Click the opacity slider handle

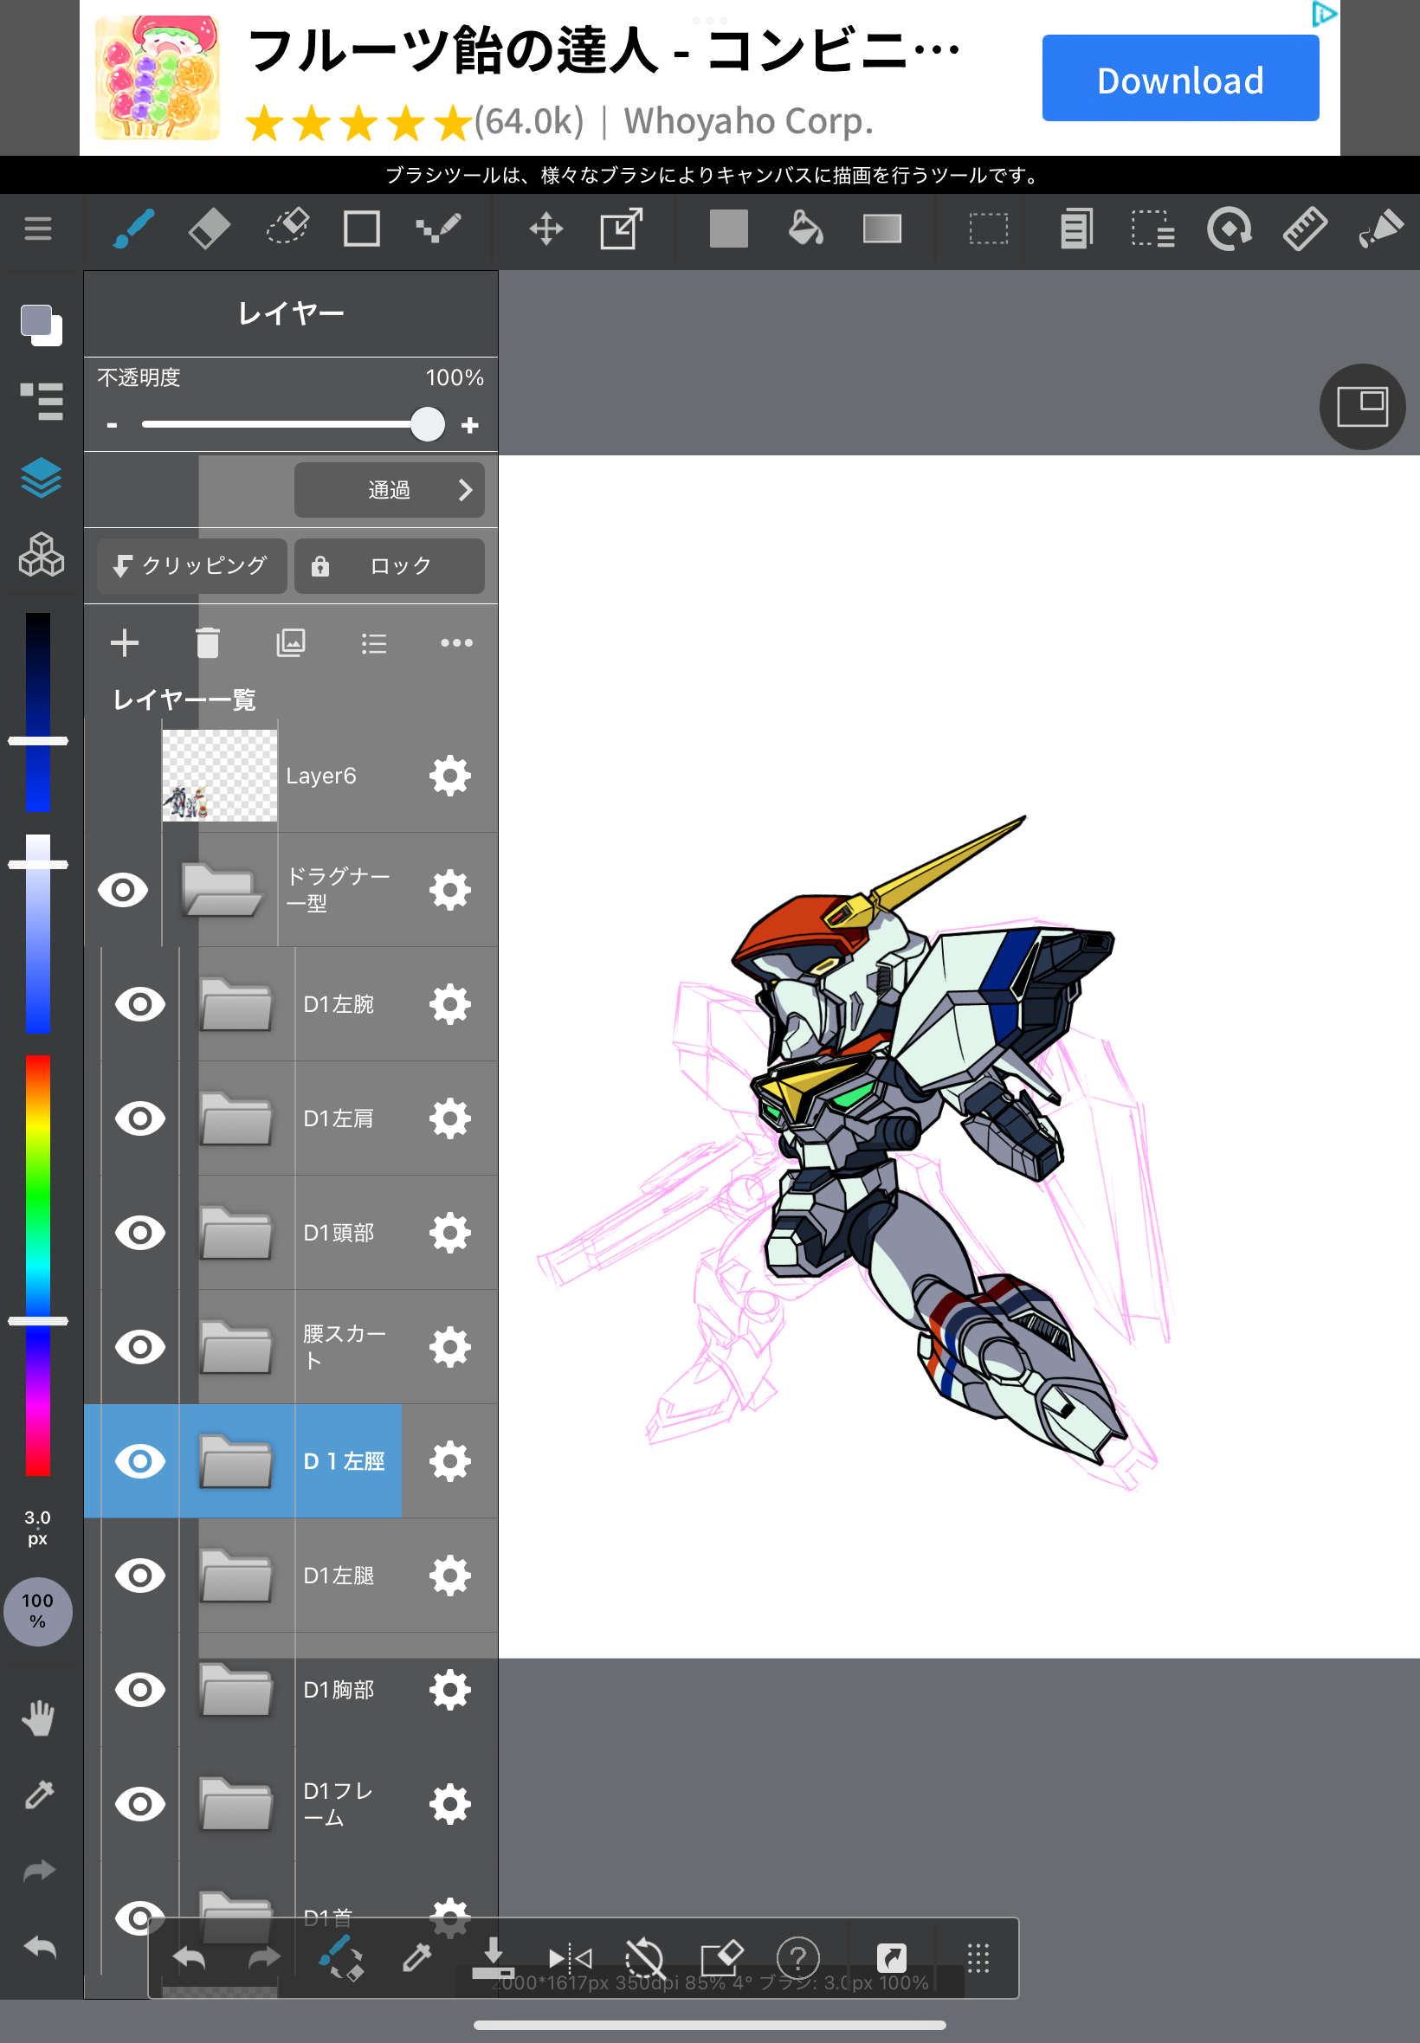point(428,425)
